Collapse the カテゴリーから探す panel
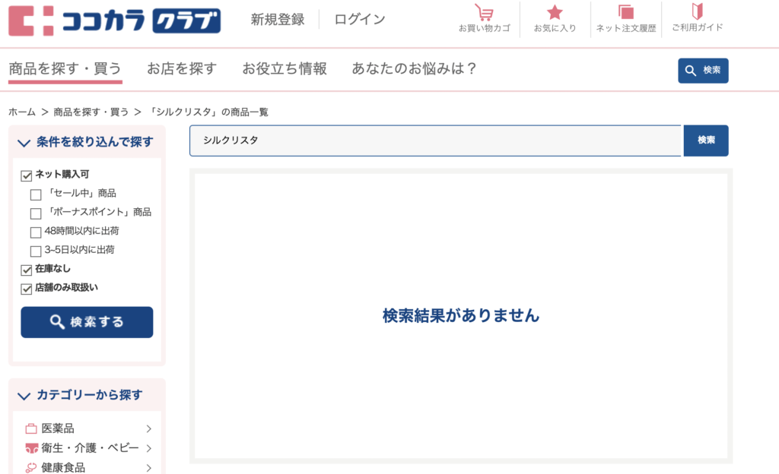The height and width of the screenshot is (474, 779). point(24,396)
